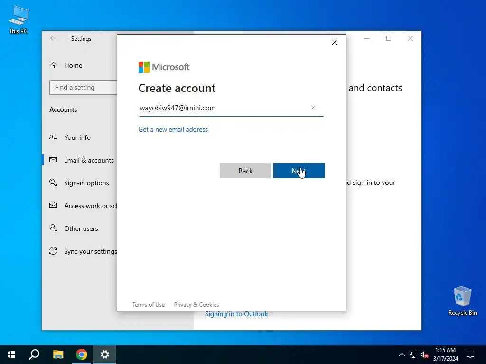The image size is (486, 364).
Task: Open the Action Center notifications icon
Action: click(x=470, y=355)
